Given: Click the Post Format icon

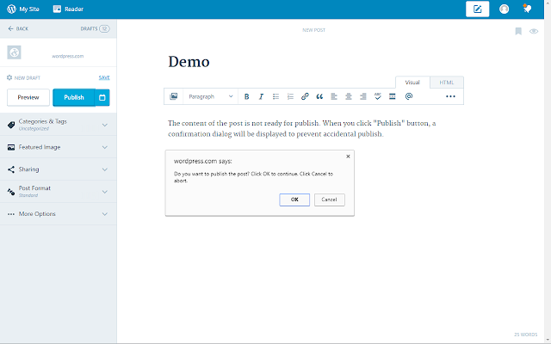Looking at the screenshot, I should 11,192.
